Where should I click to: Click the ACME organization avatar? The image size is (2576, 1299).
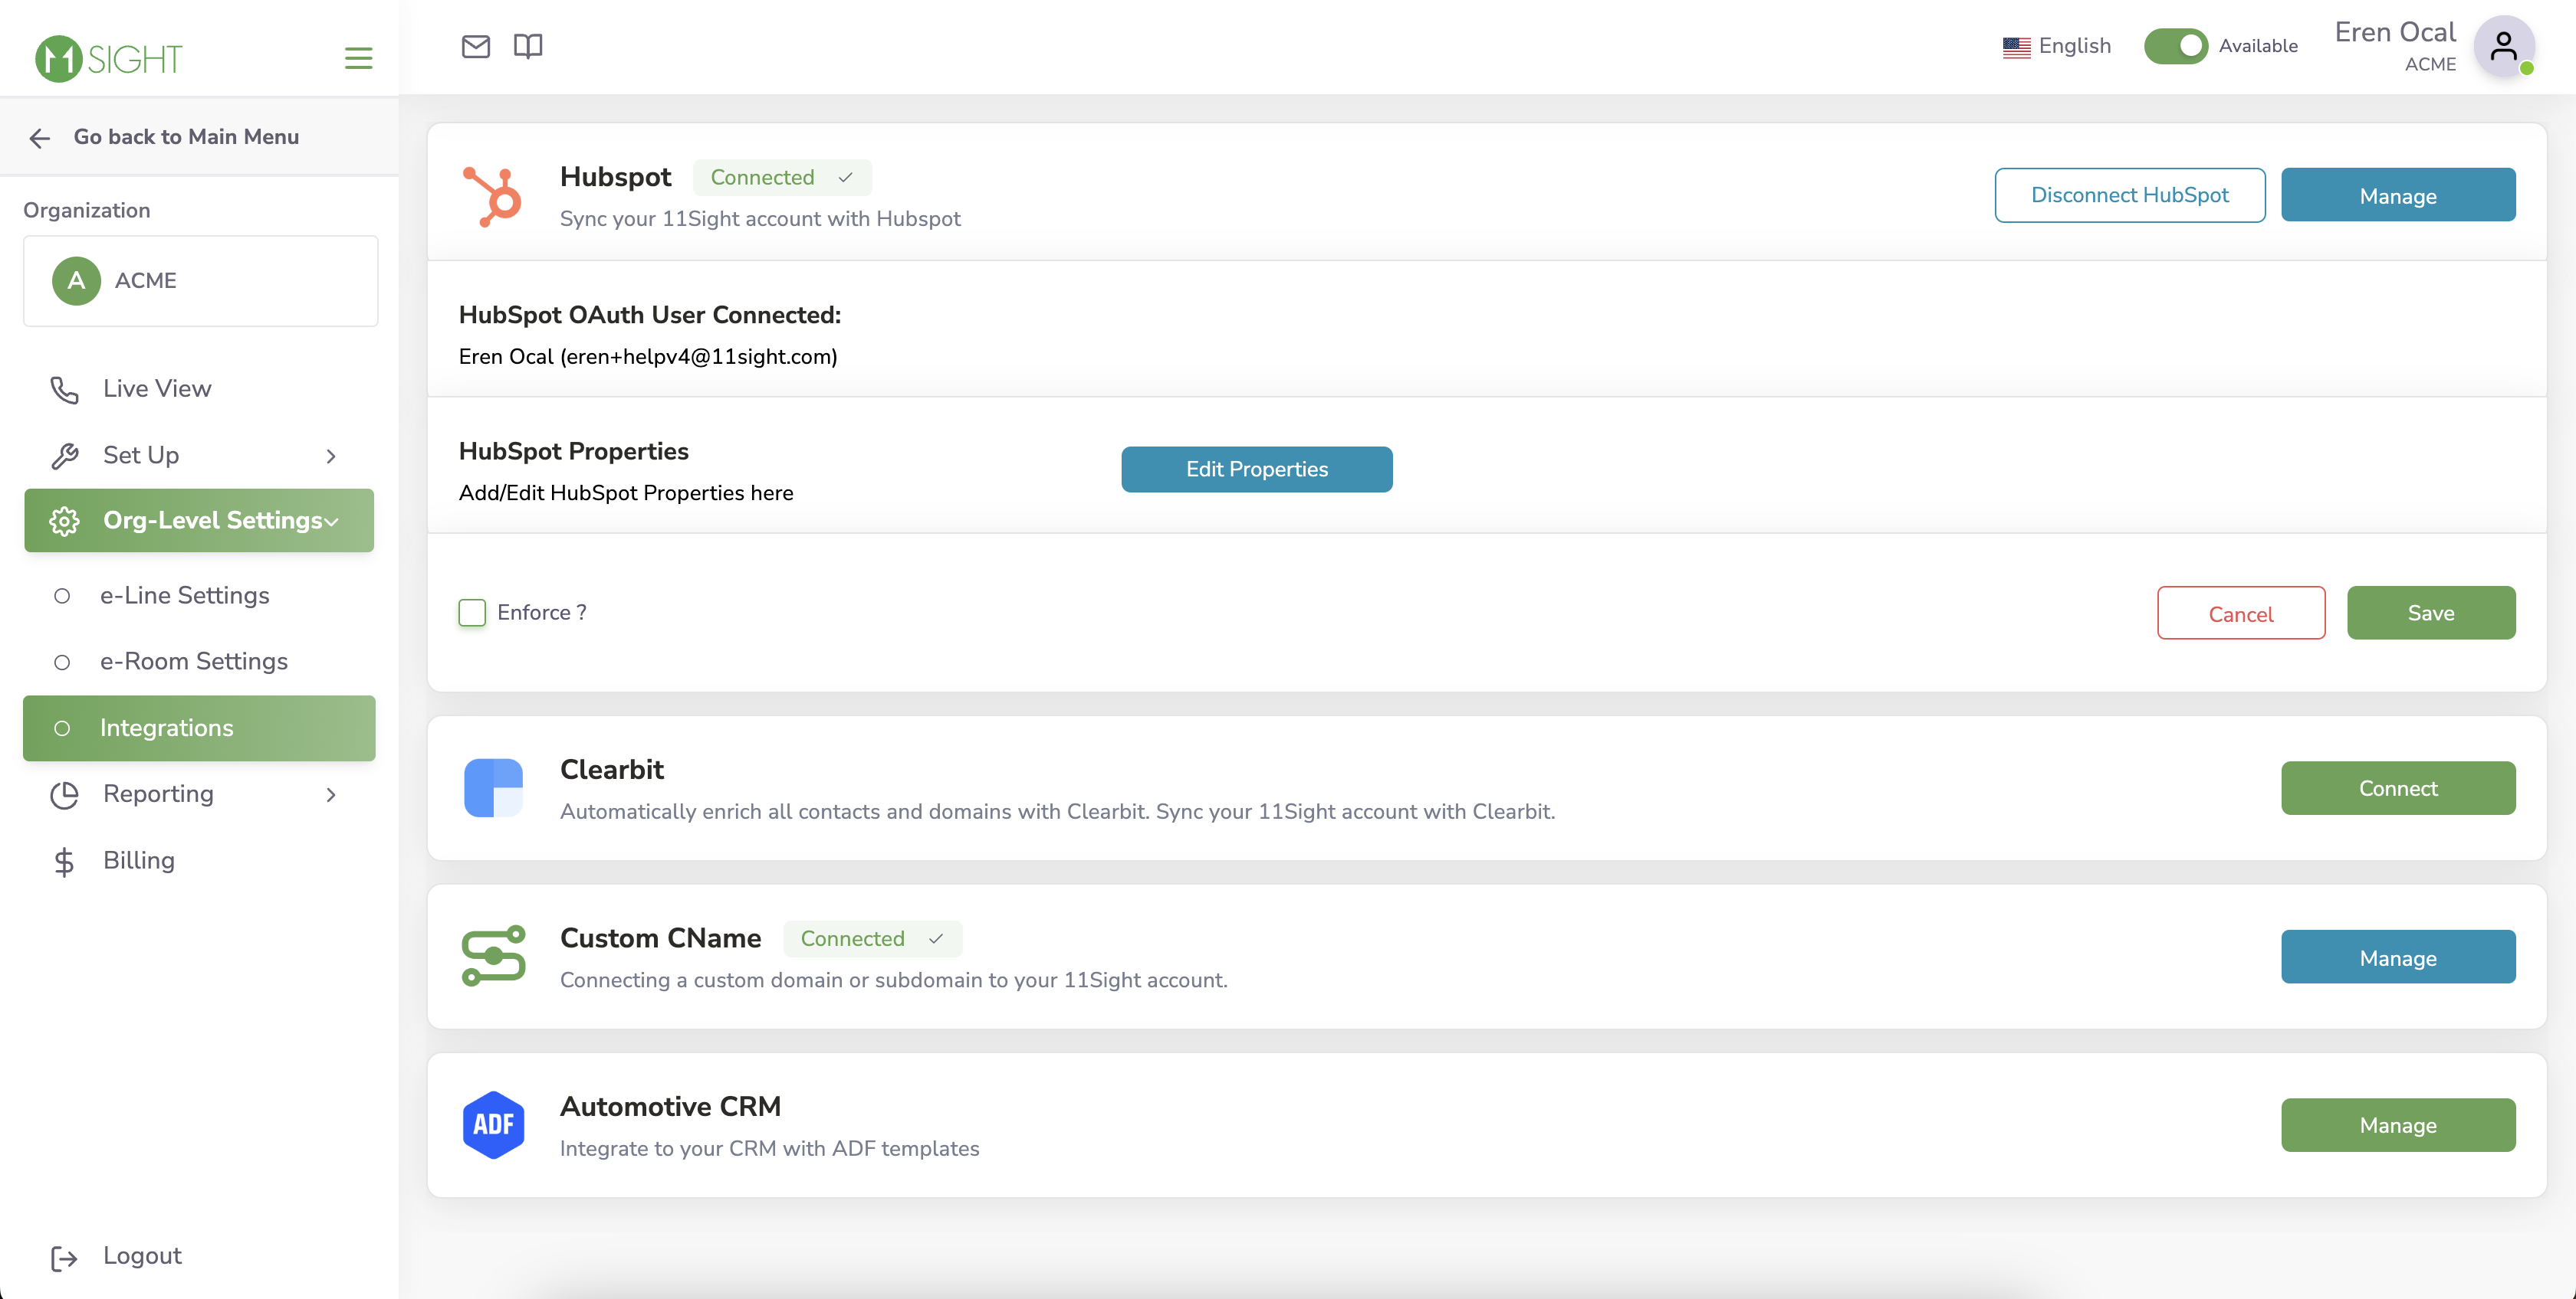[76, 281]
